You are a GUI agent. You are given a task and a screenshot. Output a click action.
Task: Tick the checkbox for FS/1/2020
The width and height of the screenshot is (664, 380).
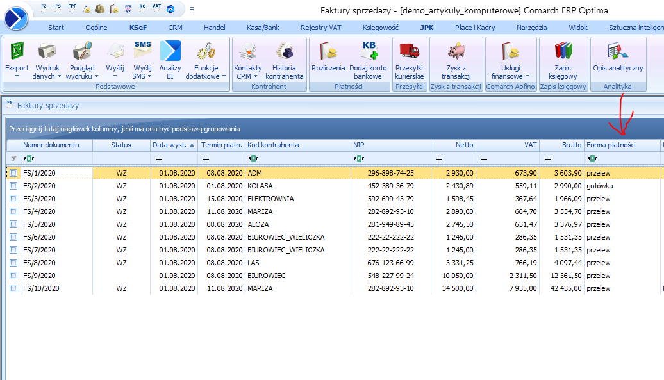13,173
